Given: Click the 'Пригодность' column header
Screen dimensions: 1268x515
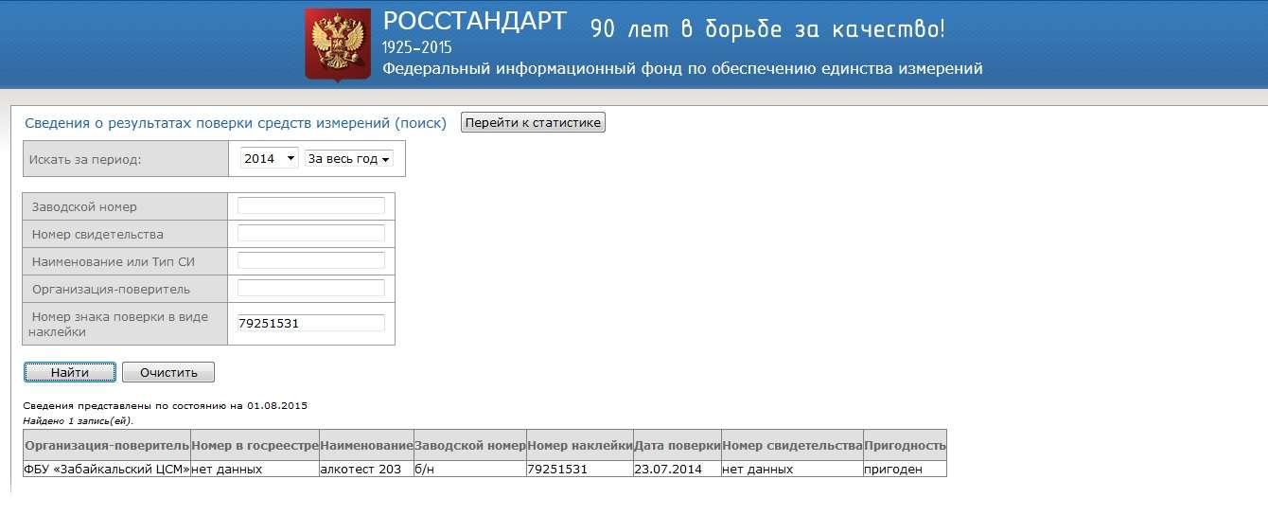Looking at the screenshot, I should pyautogui.click(x=905, y=445).
